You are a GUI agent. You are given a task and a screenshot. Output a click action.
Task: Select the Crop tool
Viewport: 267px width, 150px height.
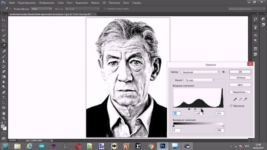point(4,40)
